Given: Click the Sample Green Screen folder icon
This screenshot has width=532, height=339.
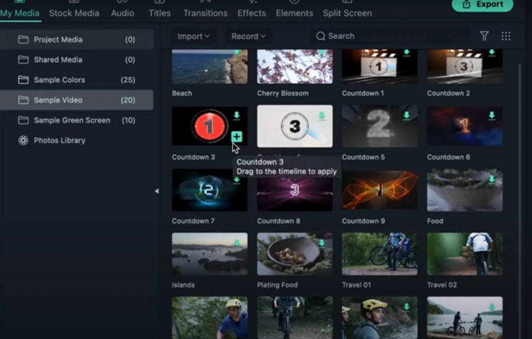Looking at the screenshot, I should tap(23, 120).
